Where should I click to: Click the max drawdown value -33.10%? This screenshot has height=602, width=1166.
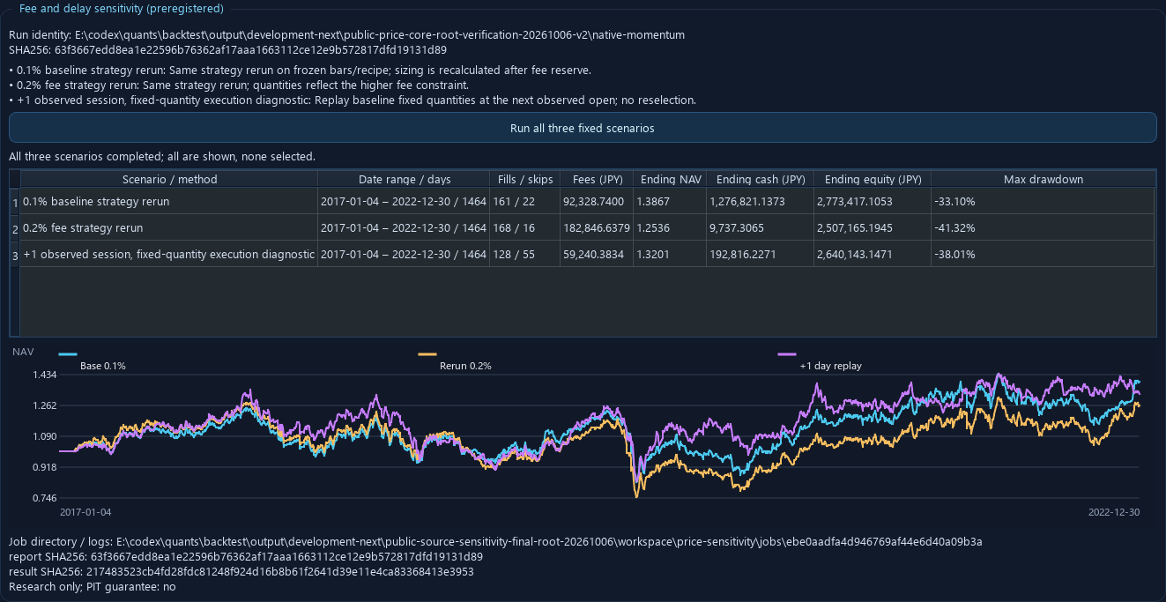coord(1043,202)
